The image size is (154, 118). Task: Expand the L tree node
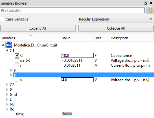(x=7, y=99)
